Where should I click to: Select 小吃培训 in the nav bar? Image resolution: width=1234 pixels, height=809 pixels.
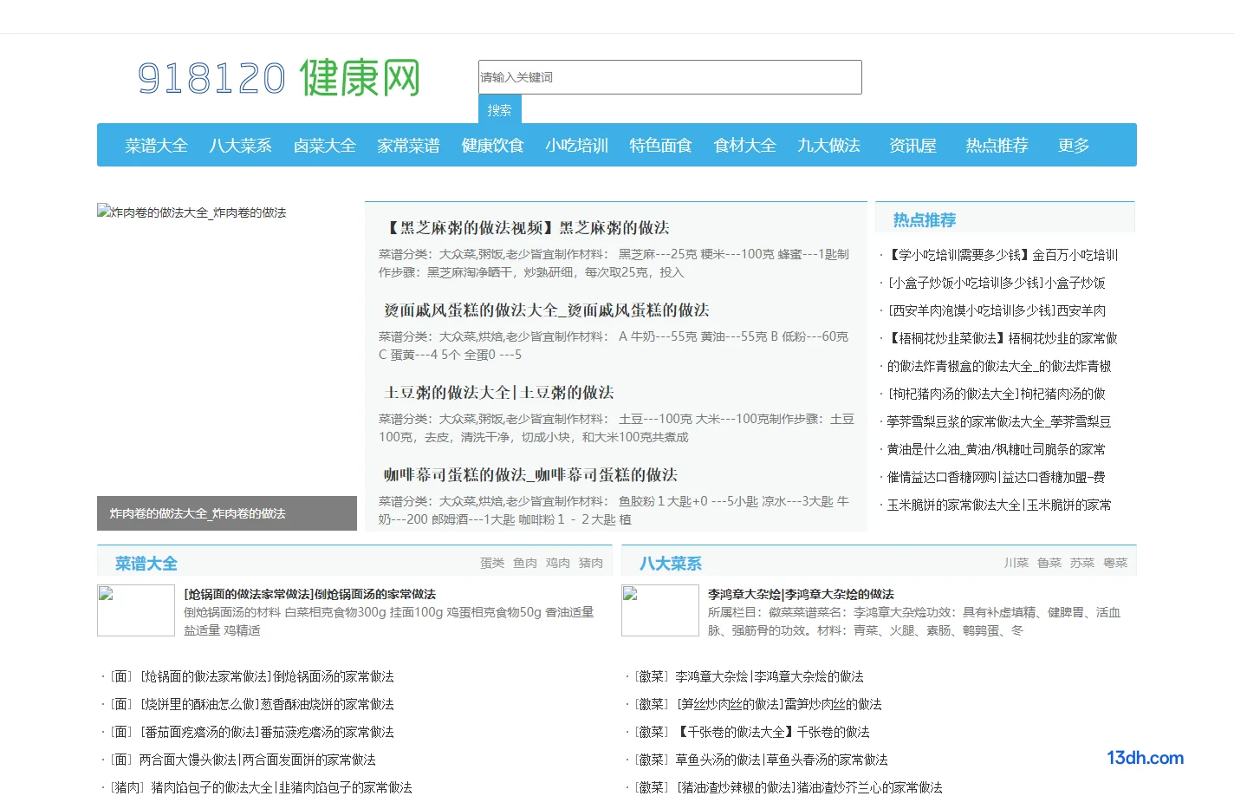coord(576,146)
